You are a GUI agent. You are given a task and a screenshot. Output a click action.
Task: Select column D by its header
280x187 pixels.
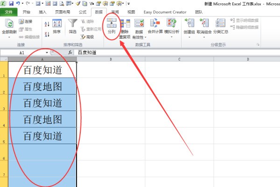click(x=248, y=59)
